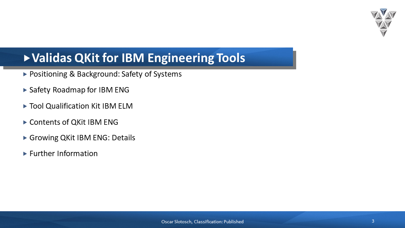This screenshot has height=228, width=405.
Task: Select 'Contents of QKit IBM ENG' item
Action: 74,122
